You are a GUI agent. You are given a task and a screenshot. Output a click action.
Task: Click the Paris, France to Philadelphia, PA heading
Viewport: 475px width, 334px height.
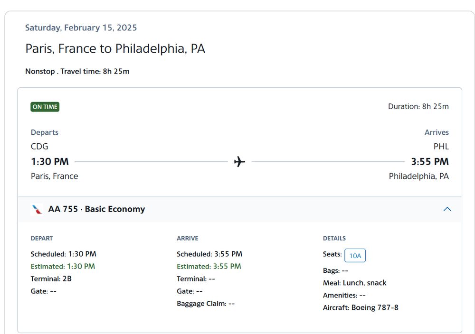click(115, 49)
